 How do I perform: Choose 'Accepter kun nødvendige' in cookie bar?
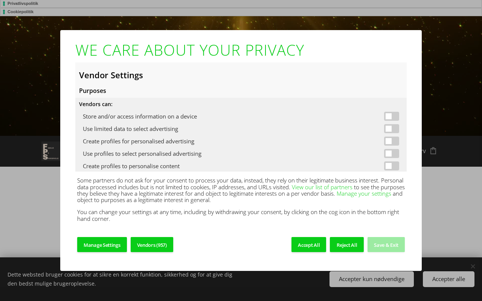(371, 279)
